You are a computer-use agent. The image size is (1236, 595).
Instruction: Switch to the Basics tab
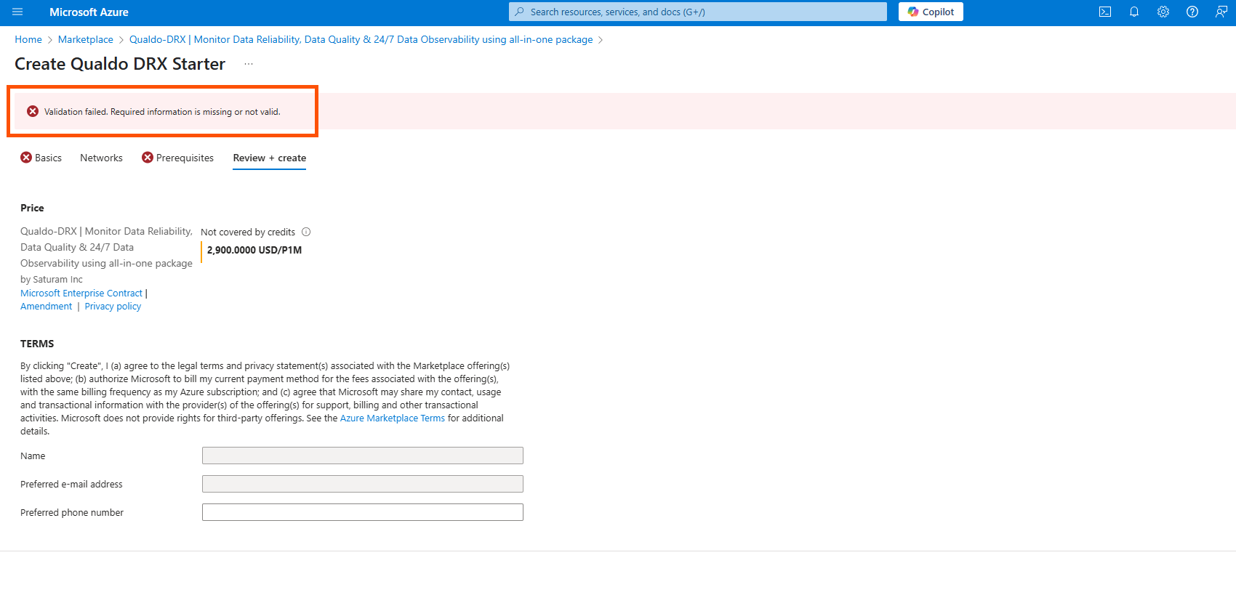point(41,158)
